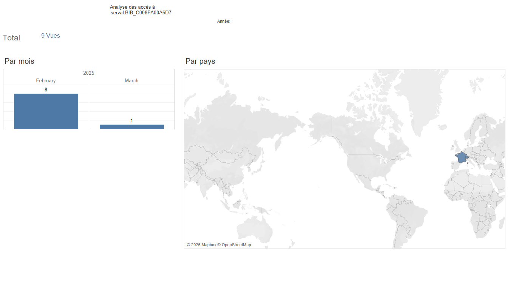Click the 'March' column header
516x290 pixels.
click(131, 80)
